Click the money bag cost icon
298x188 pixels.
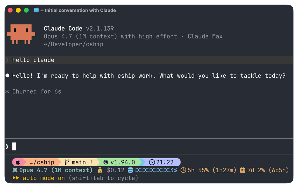pos(100,170)
